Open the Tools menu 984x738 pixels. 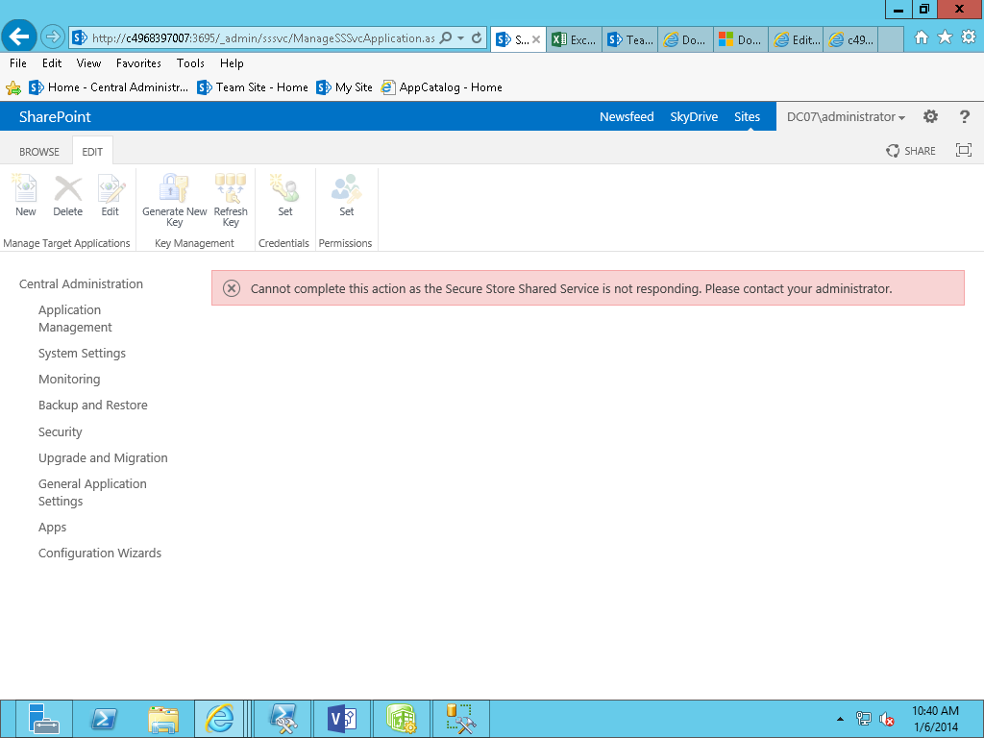190,62
